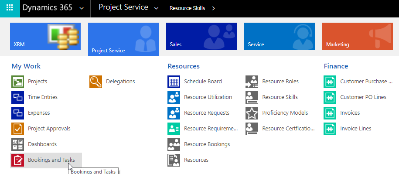
Task: Open the Service module tile
Action: 280,36
